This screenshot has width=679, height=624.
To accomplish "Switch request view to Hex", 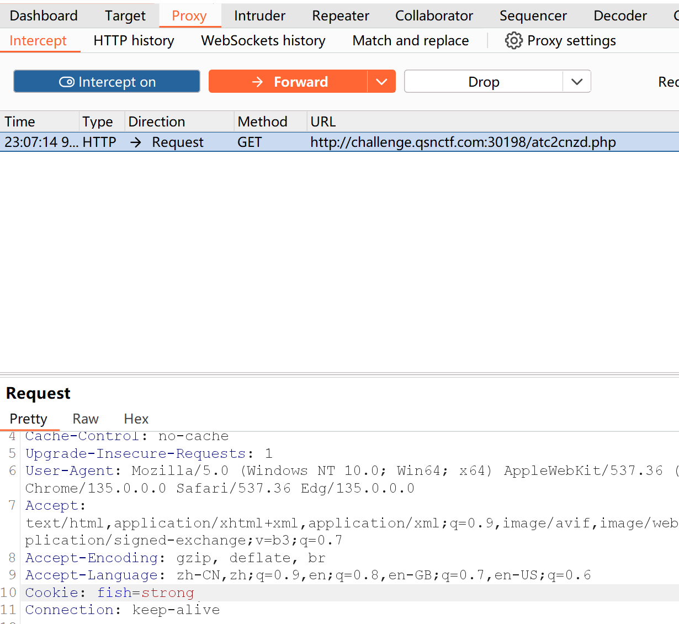I will coord(136,419).
